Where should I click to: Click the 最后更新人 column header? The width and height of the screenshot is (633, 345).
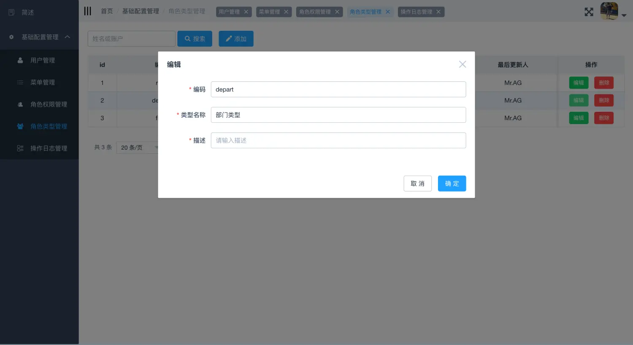(x=513, y=65)
